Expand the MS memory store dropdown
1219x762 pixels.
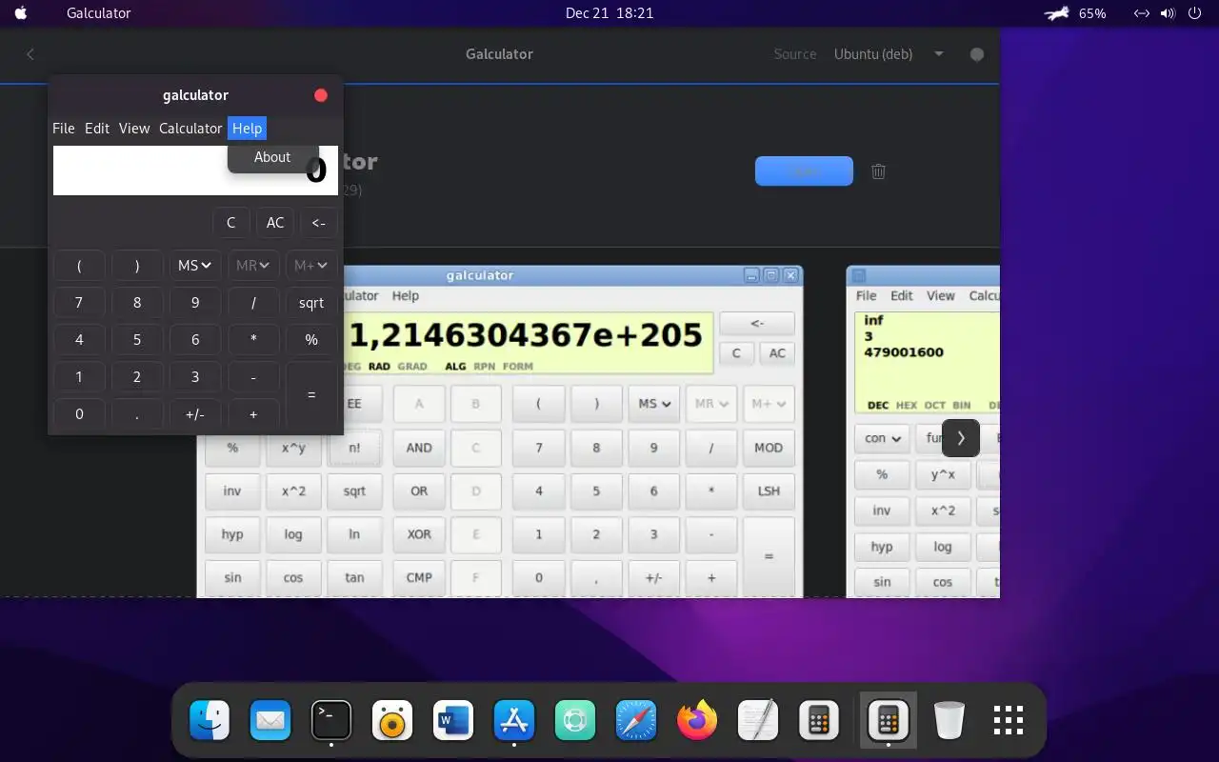195,266
